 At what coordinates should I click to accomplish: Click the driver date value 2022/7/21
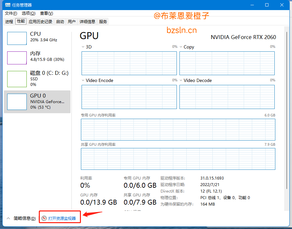tap(210, 185)
